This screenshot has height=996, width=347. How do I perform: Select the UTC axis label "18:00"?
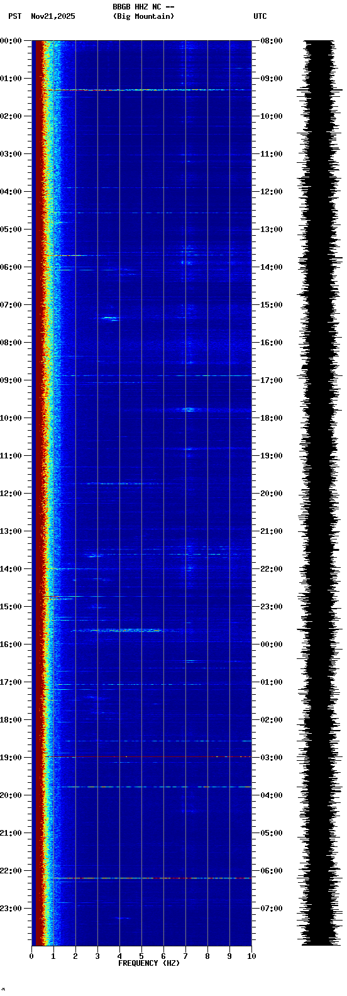pyautogui.click(x=272, y=418)
